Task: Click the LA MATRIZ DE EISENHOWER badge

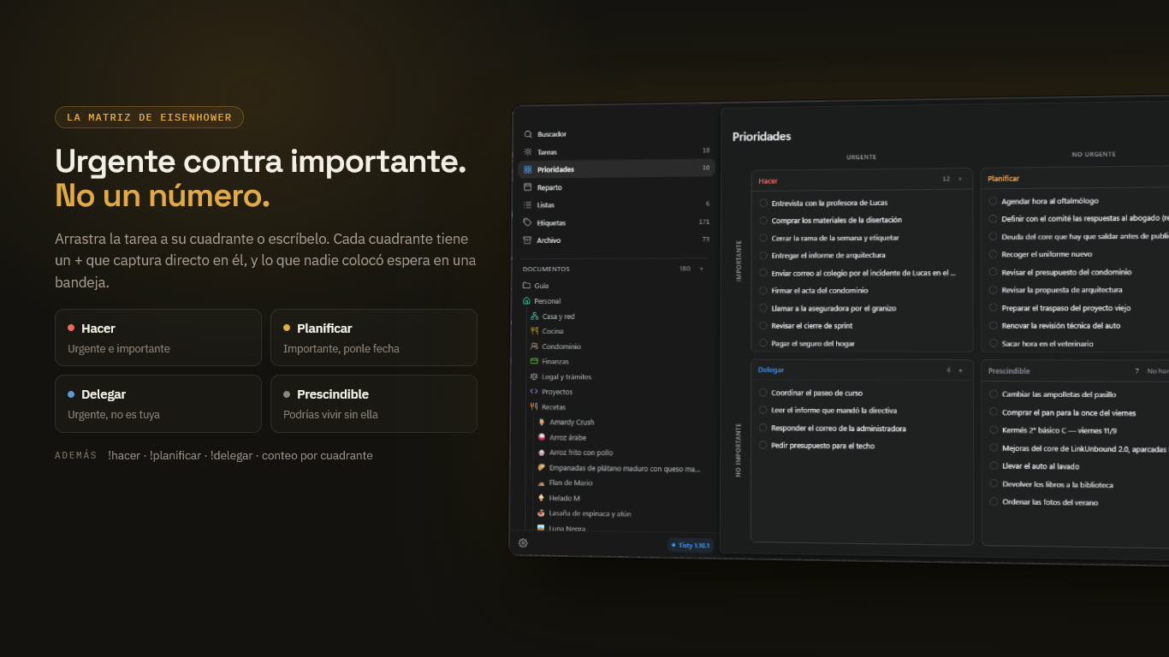Action: 149,117
